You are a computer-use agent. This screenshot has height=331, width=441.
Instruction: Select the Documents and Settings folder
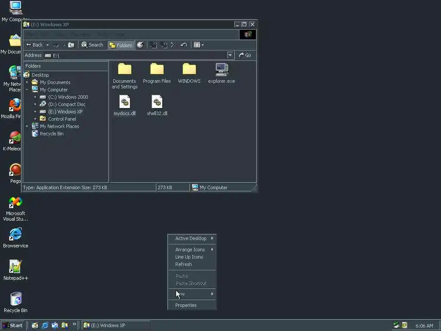[x=124, y=76]
